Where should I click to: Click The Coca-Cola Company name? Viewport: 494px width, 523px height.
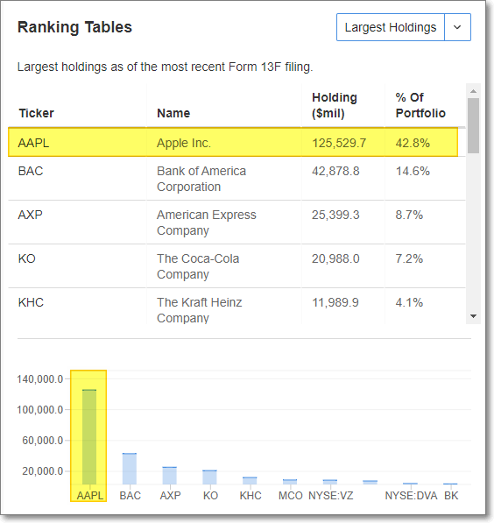[x=198, y=266]
